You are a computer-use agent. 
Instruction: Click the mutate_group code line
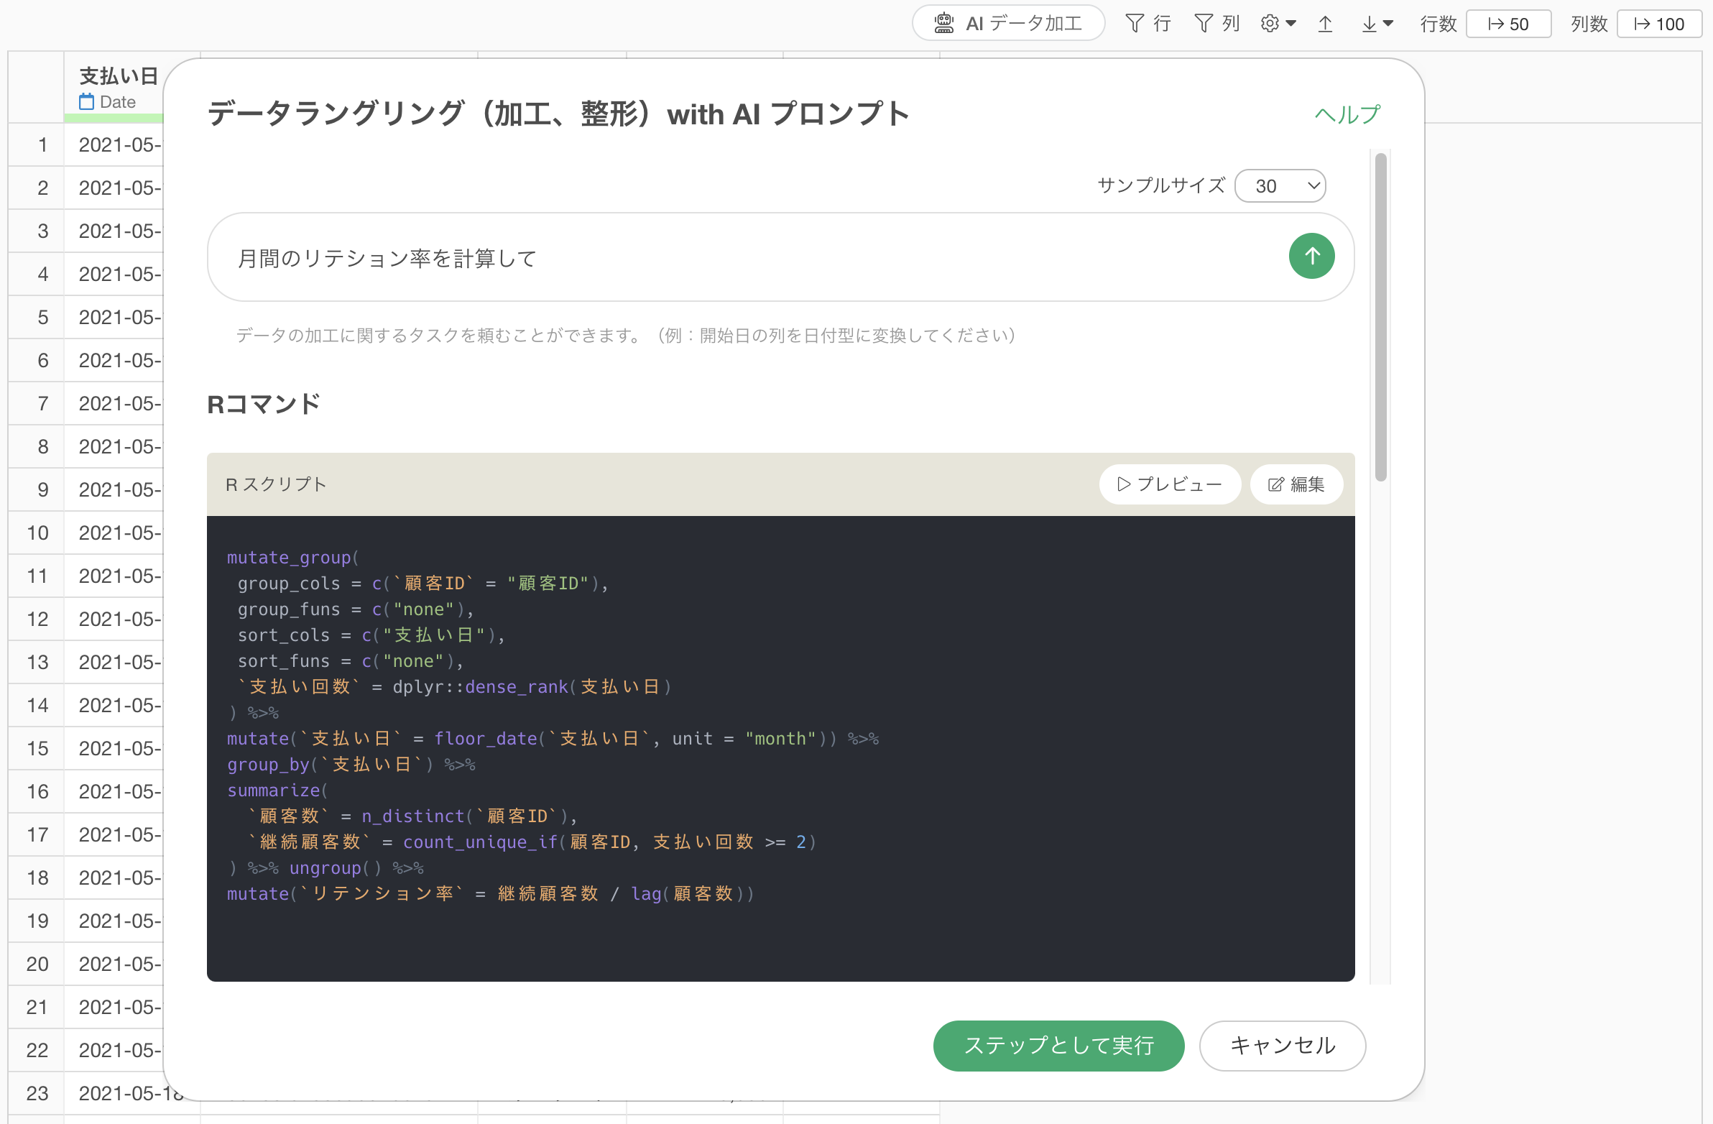pyautogui.click(x=293, y=557)
